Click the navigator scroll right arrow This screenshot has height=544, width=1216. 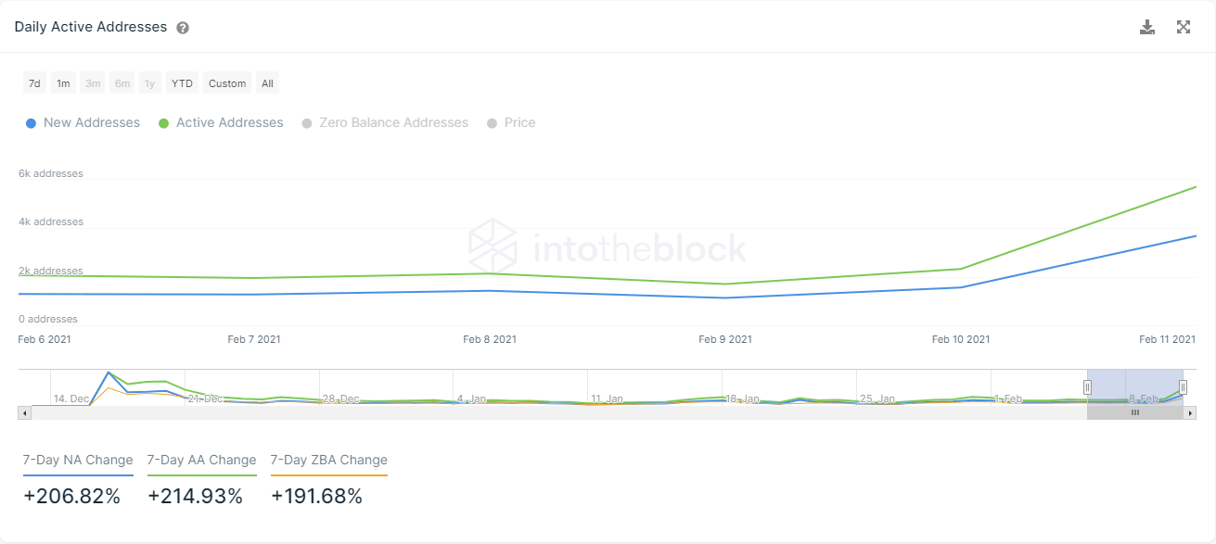pyautogui.click(x=1190, y=412)
